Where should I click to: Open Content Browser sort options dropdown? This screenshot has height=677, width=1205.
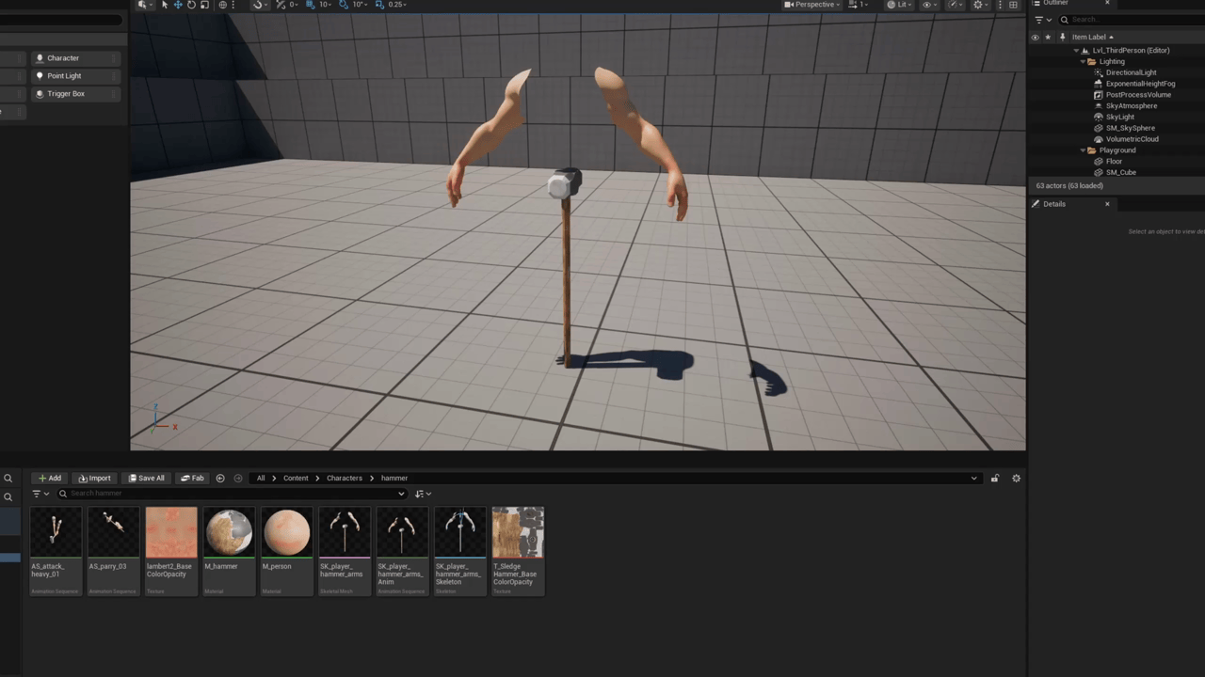click(424, 494)
